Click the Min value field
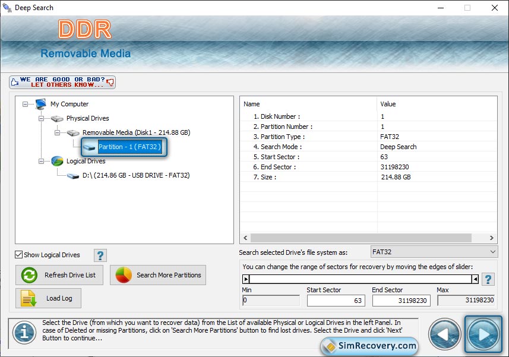 pyautogui.click(x=271, y=300)
